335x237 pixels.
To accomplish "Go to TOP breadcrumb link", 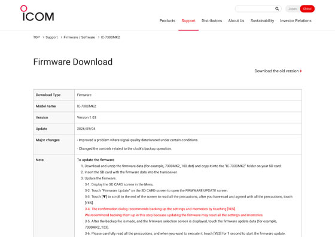I will pyautogui.click(x=36, y=37).
